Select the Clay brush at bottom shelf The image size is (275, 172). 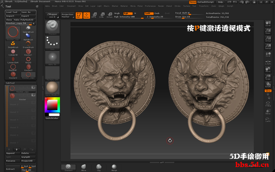tap(99, 168)
